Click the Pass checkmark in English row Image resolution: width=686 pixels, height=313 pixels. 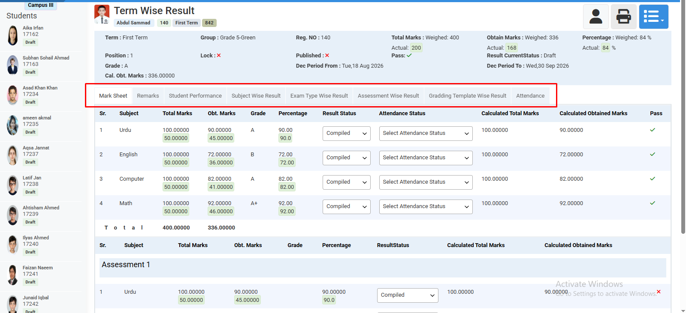pyautogui.click(x=653, y=154)
